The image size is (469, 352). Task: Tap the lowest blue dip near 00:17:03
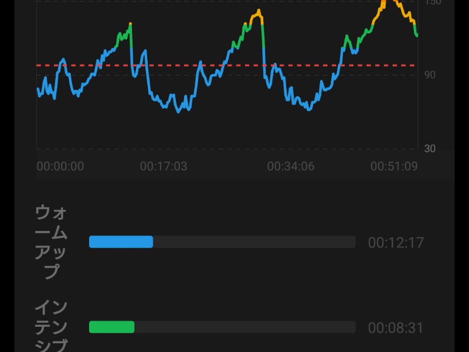[x=180, y=110]
